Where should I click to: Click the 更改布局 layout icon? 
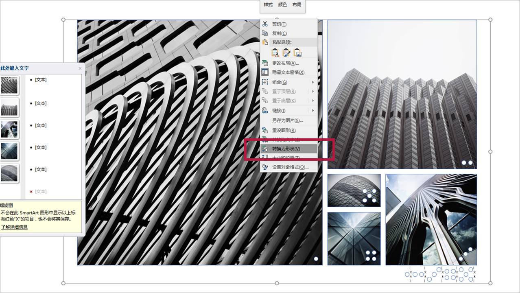[265, 63]
